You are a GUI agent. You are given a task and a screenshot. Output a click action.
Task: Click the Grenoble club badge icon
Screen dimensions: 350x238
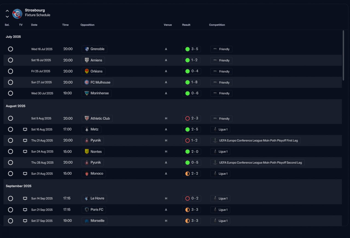pos(87,49)
